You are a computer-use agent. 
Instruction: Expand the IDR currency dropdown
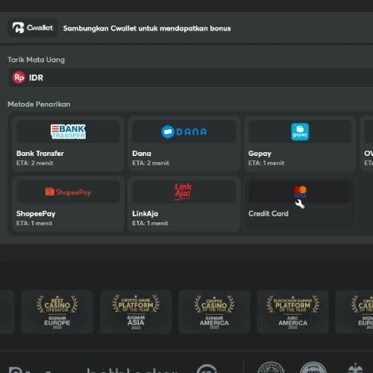[x=190, y=78]
